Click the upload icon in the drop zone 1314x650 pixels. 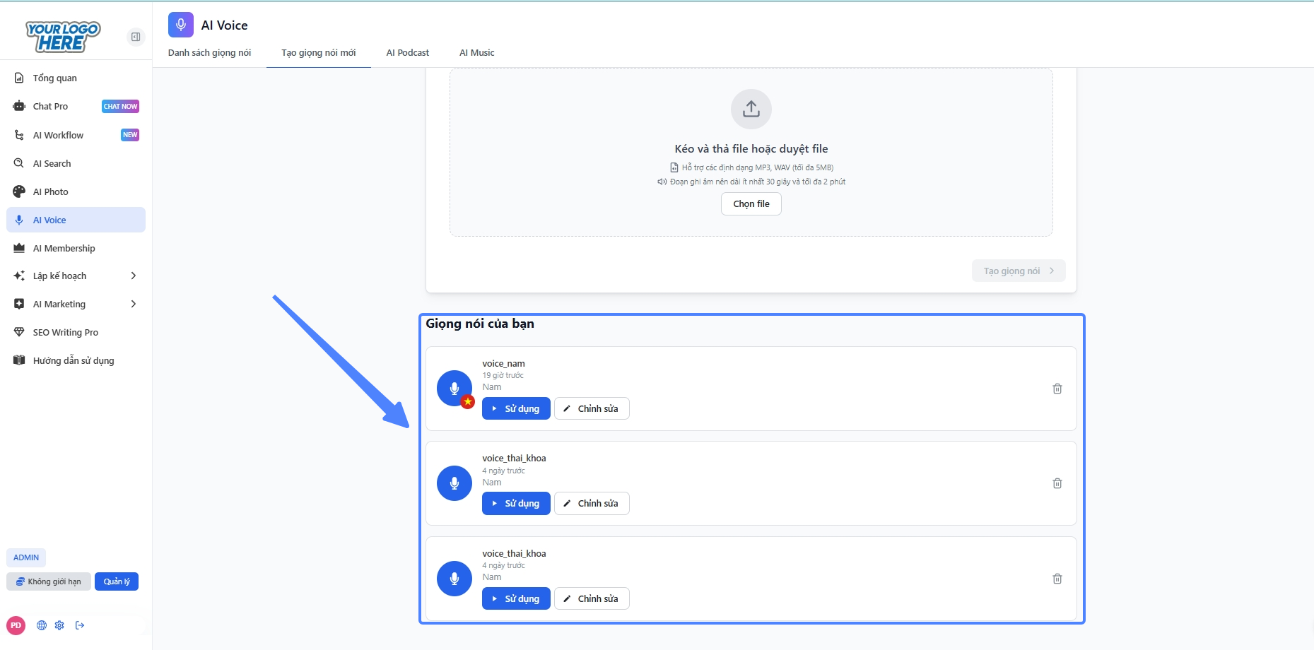click(751, 109)
